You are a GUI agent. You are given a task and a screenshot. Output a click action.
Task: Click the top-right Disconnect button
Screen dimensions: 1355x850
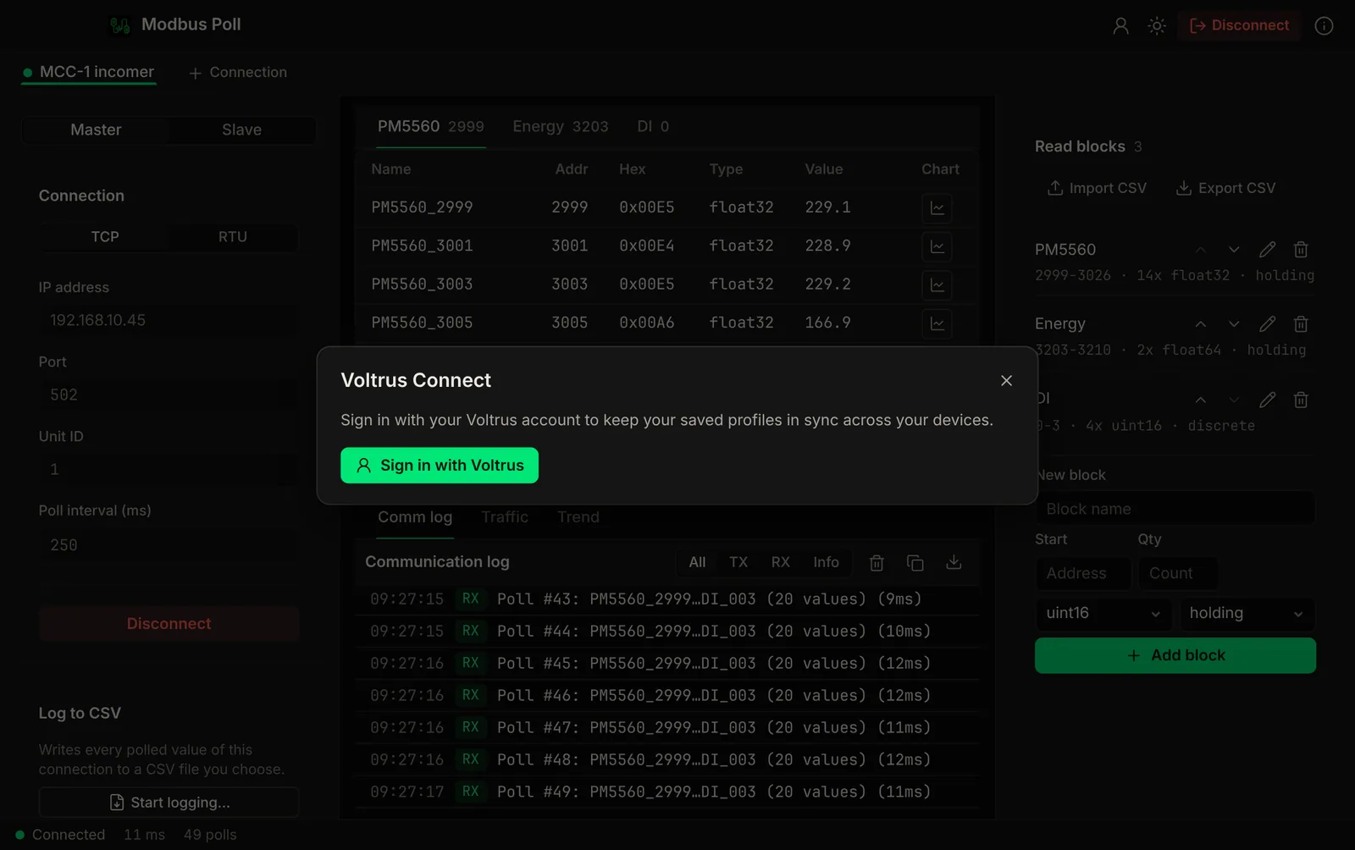(1239, 25)
